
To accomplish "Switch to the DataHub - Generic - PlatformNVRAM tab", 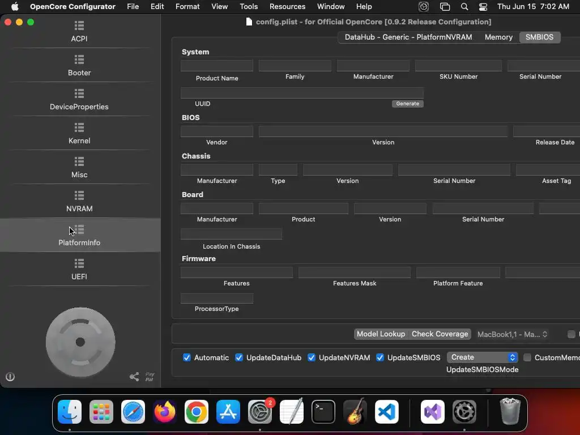I will [408, 37].
